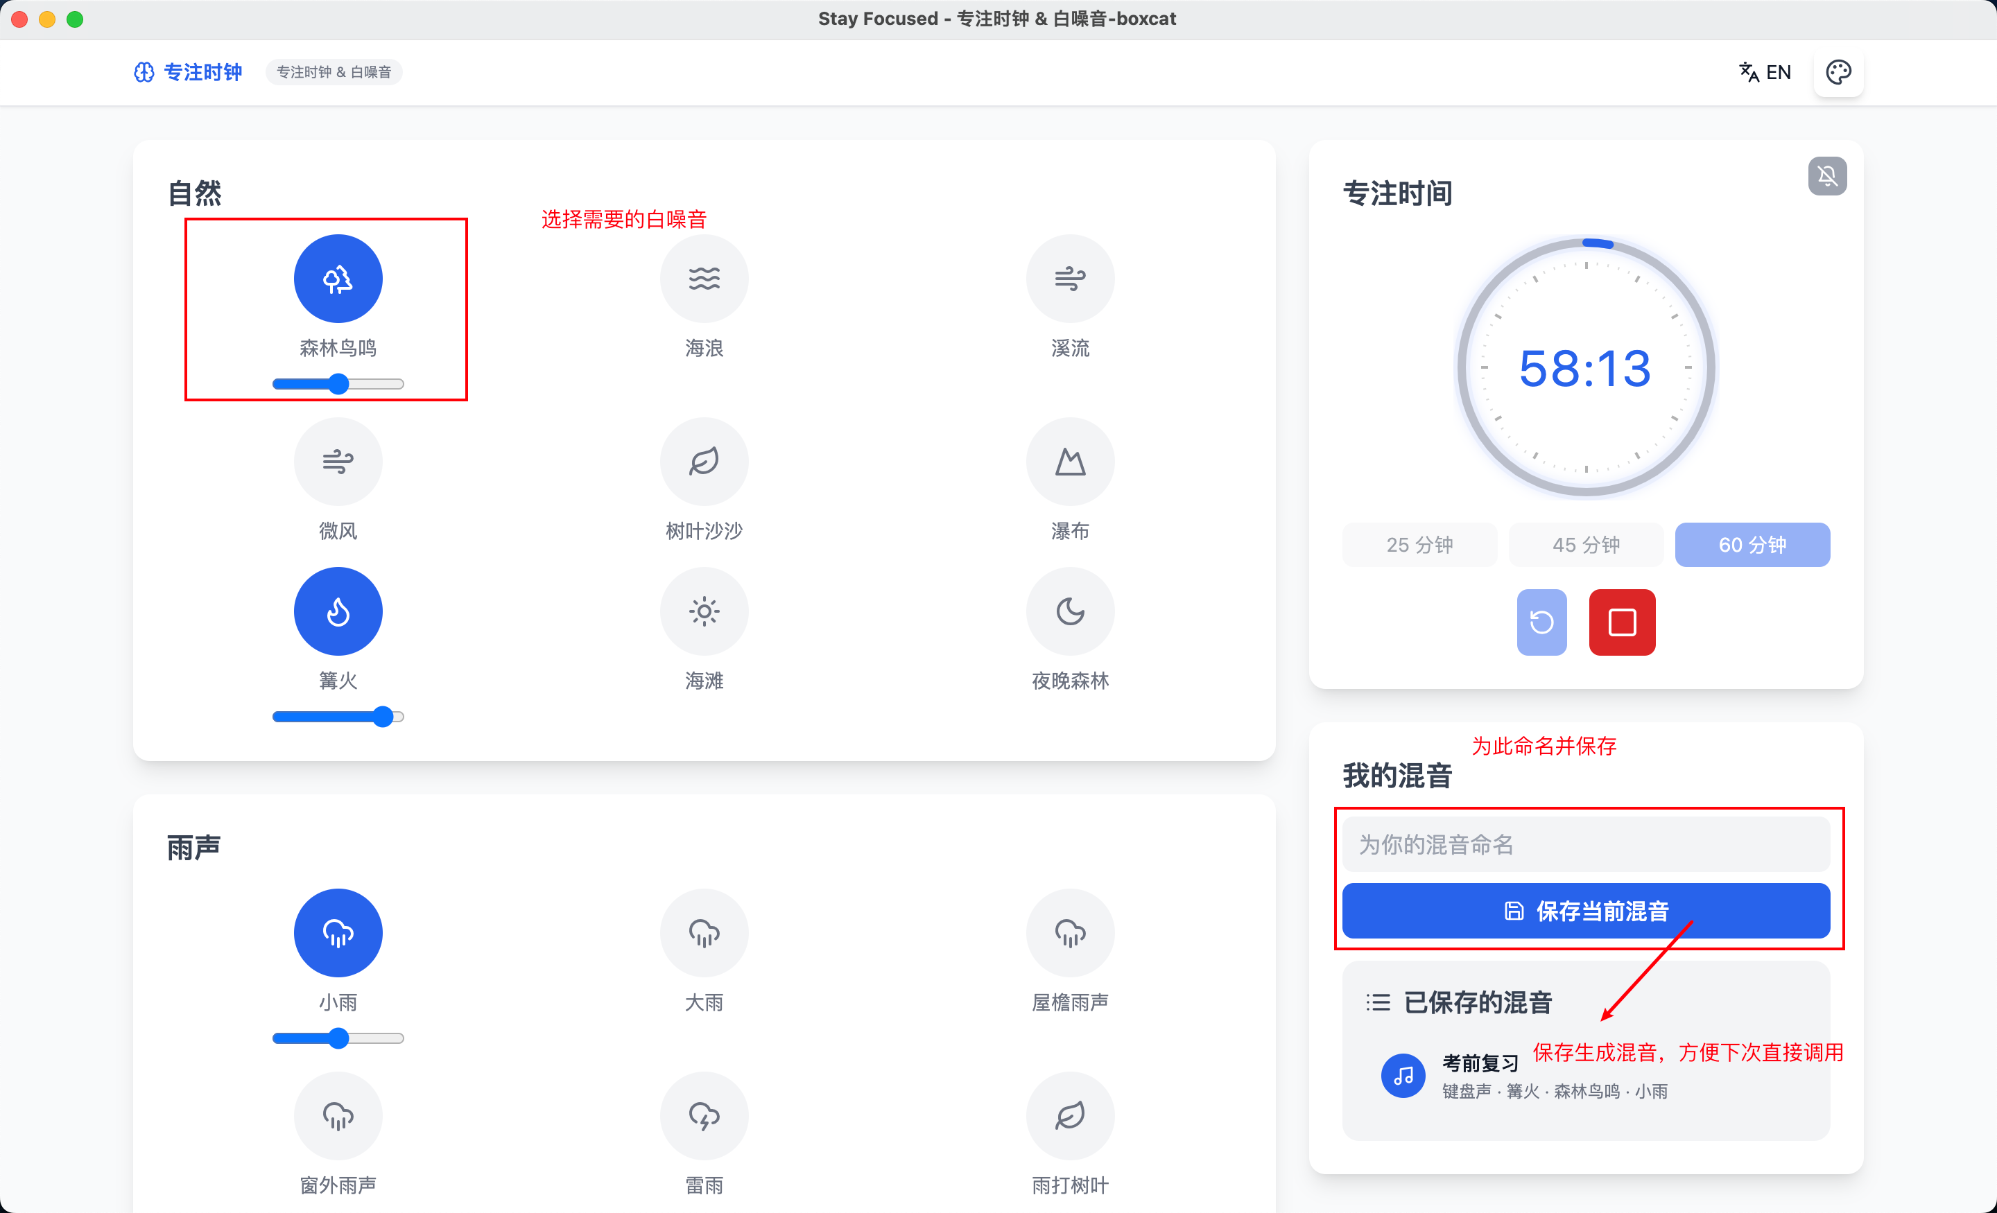Enable the 溪流 stream sound
The height and width of the screenshot is (1213, 1997).
(x=1071, y=279)
